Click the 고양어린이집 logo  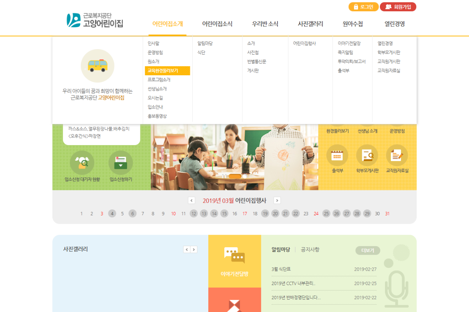95,20
